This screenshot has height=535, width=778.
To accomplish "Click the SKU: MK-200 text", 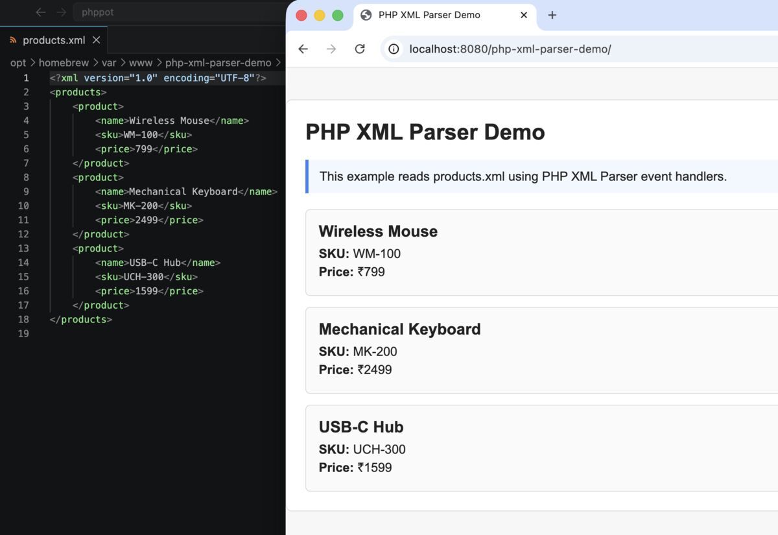I will tap(358, 351).
